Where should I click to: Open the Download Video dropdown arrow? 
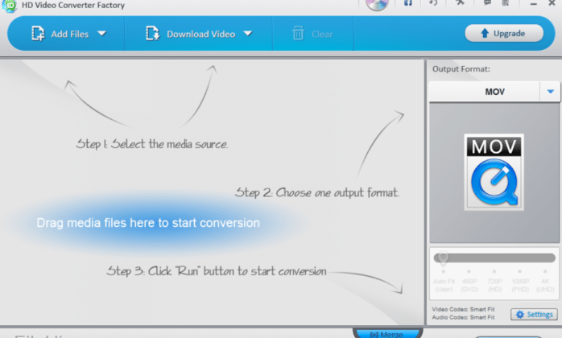(x=248, y=34)
